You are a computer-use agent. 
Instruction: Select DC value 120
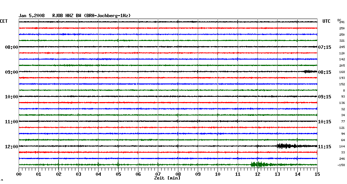pyautogui.click(x=342, y=53)
